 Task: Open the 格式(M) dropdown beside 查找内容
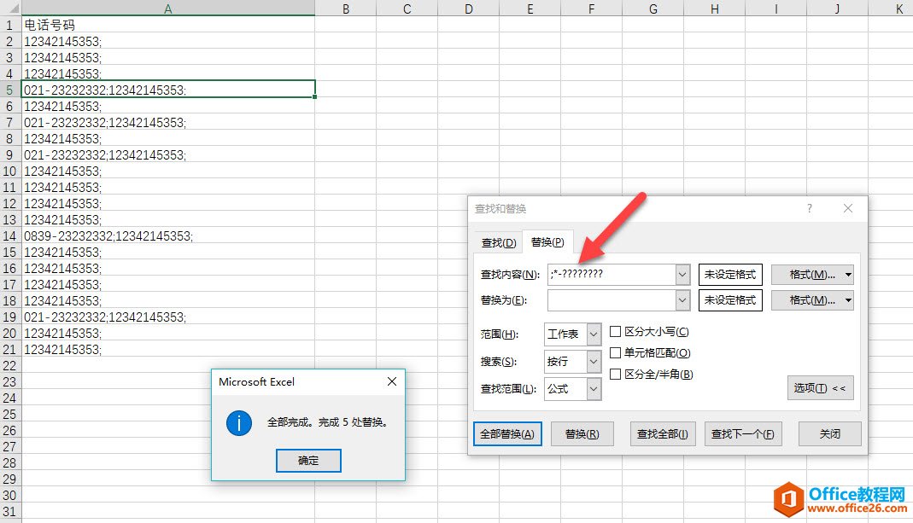811,274
